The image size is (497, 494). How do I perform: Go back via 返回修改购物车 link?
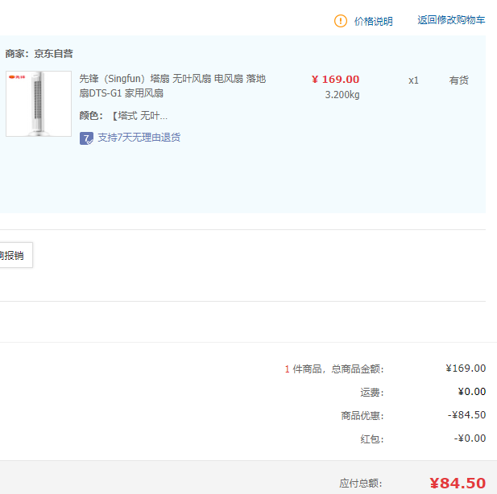click(x=451, y=21)
